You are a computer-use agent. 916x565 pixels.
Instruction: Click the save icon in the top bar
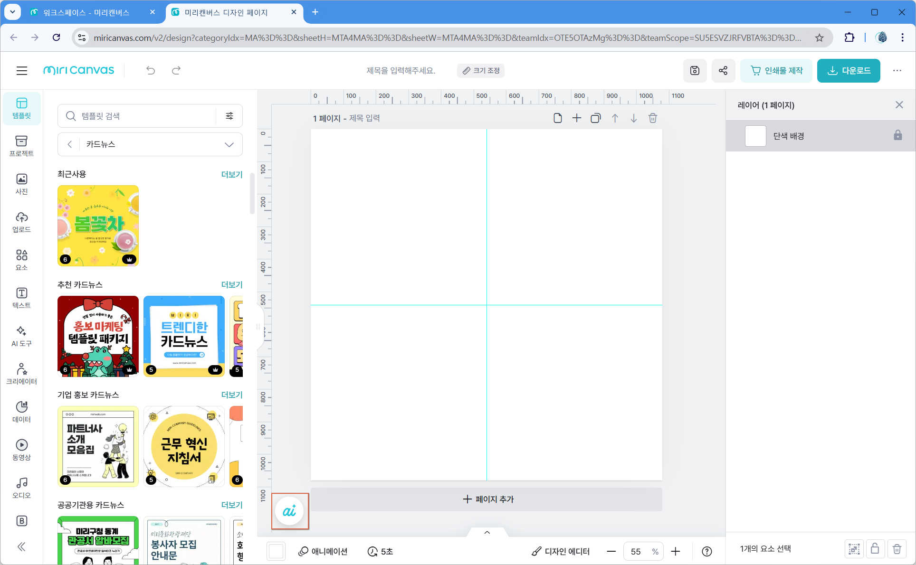point(695,71)
